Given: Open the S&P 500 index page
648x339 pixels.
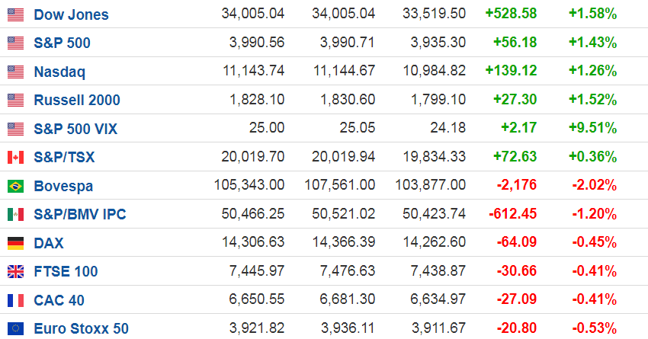Looking at the screenshot, I should pos(62,43).
